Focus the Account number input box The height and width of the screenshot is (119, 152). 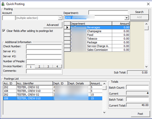pyautogui.click(x=9, y=18)
